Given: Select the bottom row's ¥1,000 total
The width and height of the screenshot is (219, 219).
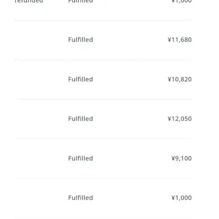Looking at the screenshot, I should 181,198.
